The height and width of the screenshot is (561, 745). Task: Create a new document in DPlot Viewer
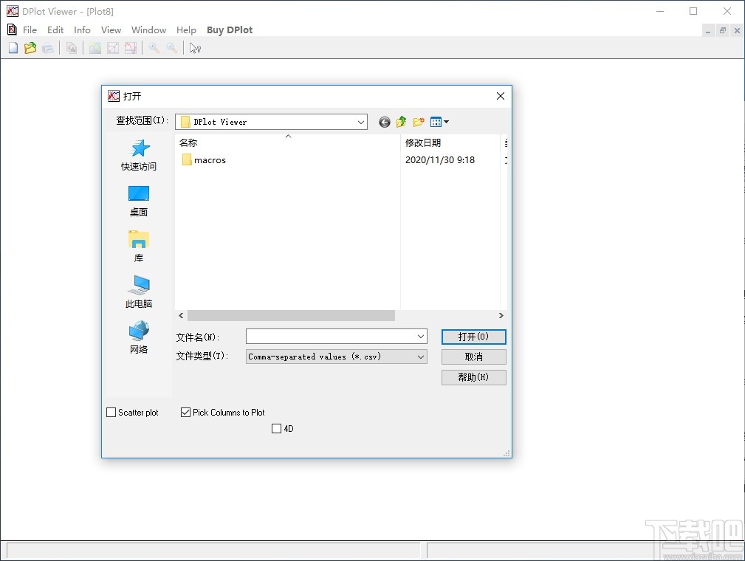pyautogui.click(x=13, y=47)
